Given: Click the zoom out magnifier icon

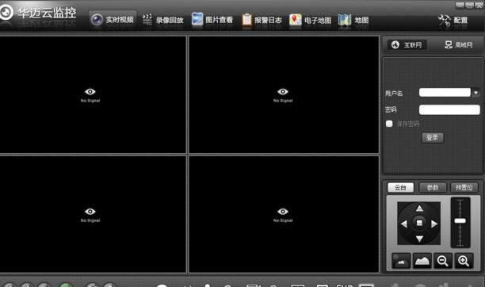Looking at the screenshot, I should pyautogui.click(x=443, y=261).
